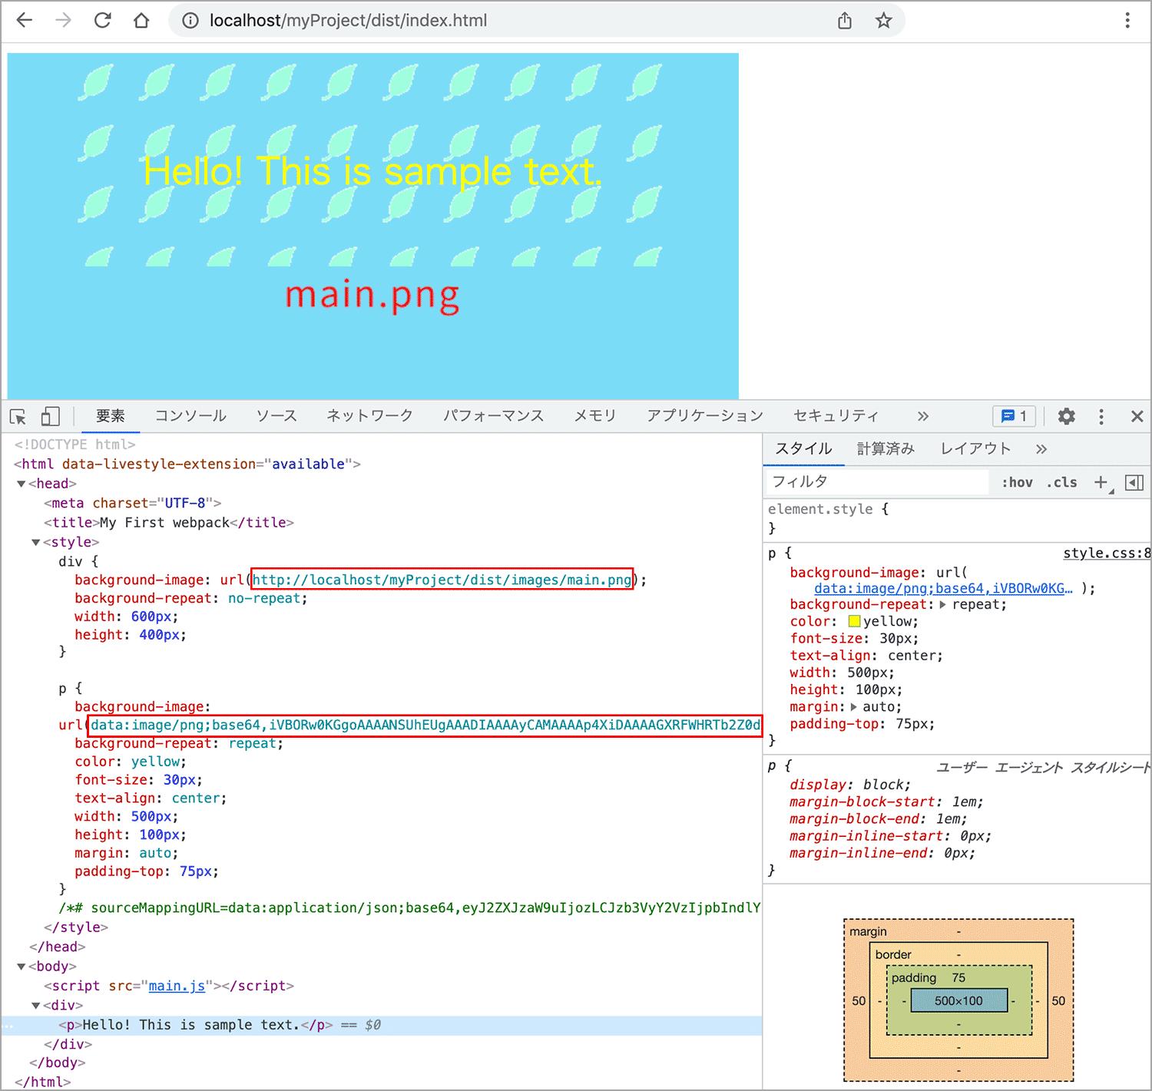Collapse the body element node
The width and height of the screenshot is (1152, 1091).
click(x=22, y=967)
